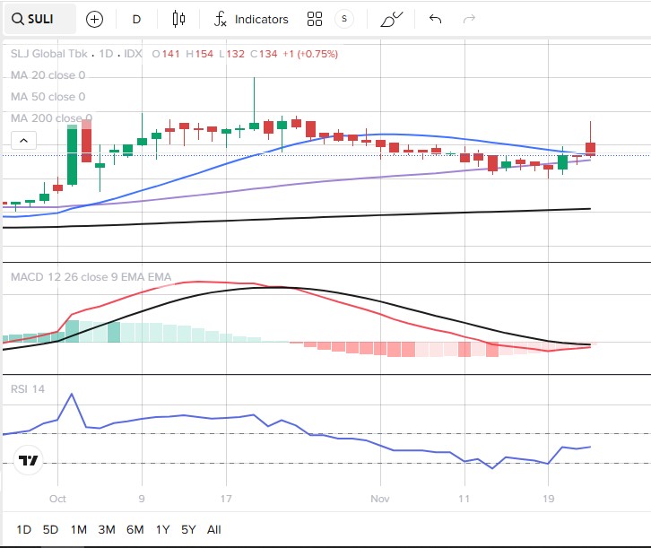Open the drawing tools checkmark icon

click(391, 19)
